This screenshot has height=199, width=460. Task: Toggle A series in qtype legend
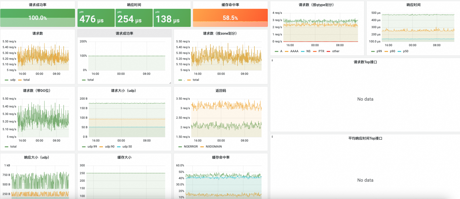pos(281,51)
